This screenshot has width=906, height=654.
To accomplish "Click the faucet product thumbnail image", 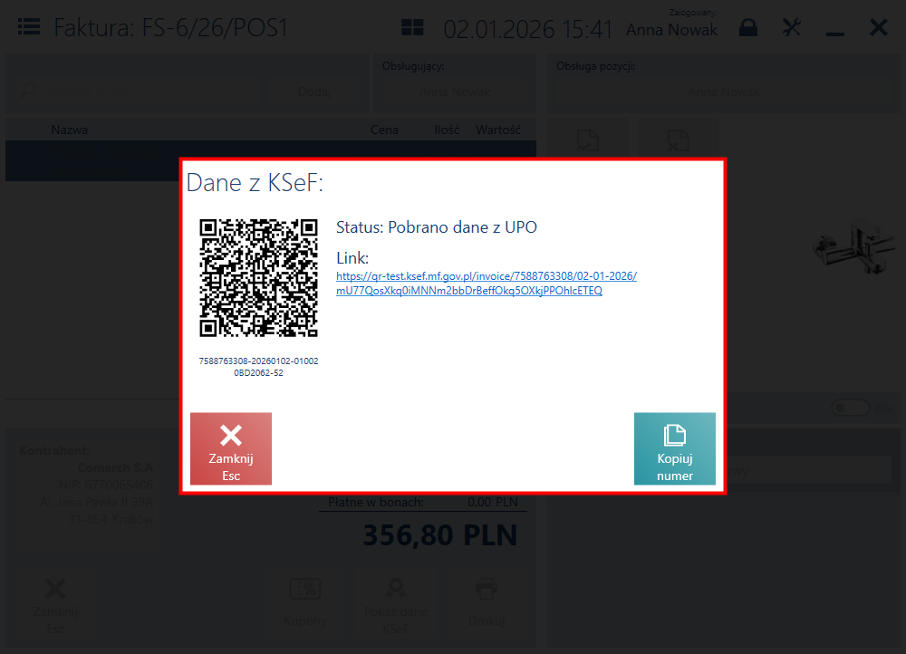I will coord(854,246).
